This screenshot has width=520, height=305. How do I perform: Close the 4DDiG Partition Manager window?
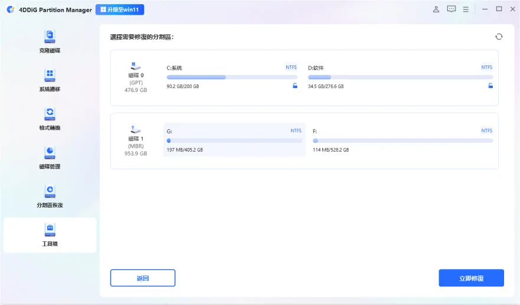tap(513, 9)
